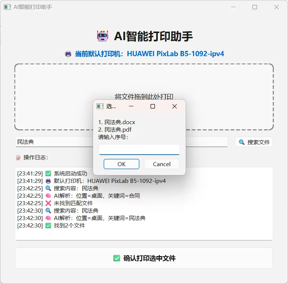
Task: Click the dialog's title bar app icon
Action: pos(100,106)
